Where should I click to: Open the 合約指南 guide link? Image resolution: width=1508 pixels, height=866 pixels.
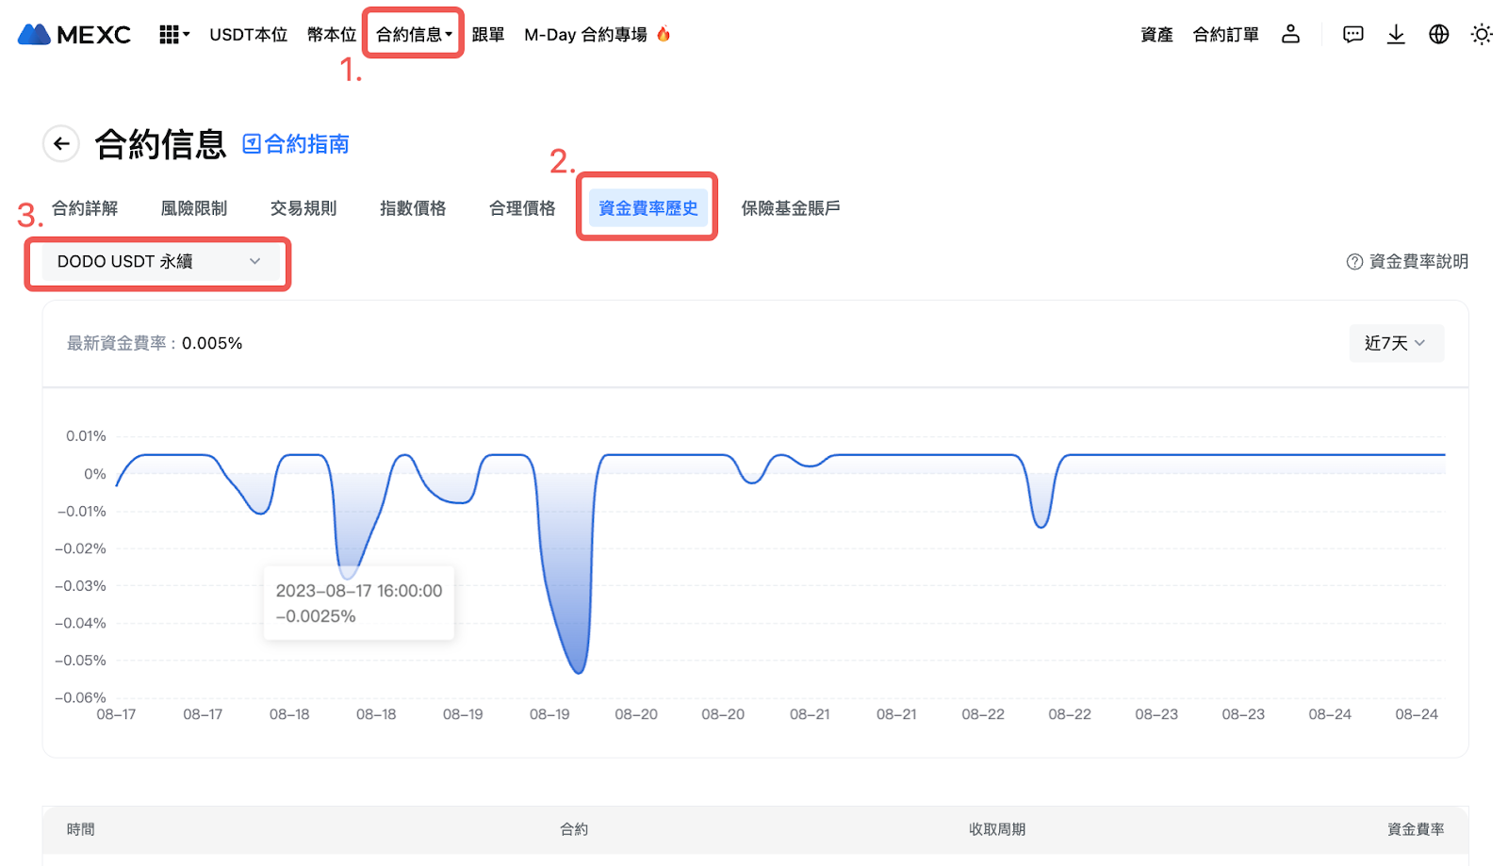296,144
